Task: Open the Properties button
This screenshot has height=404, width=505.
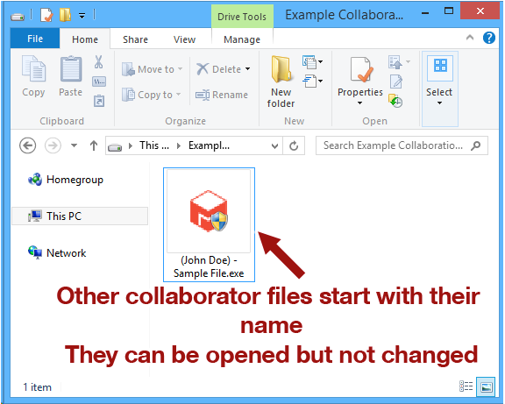Action: (360, 82)
